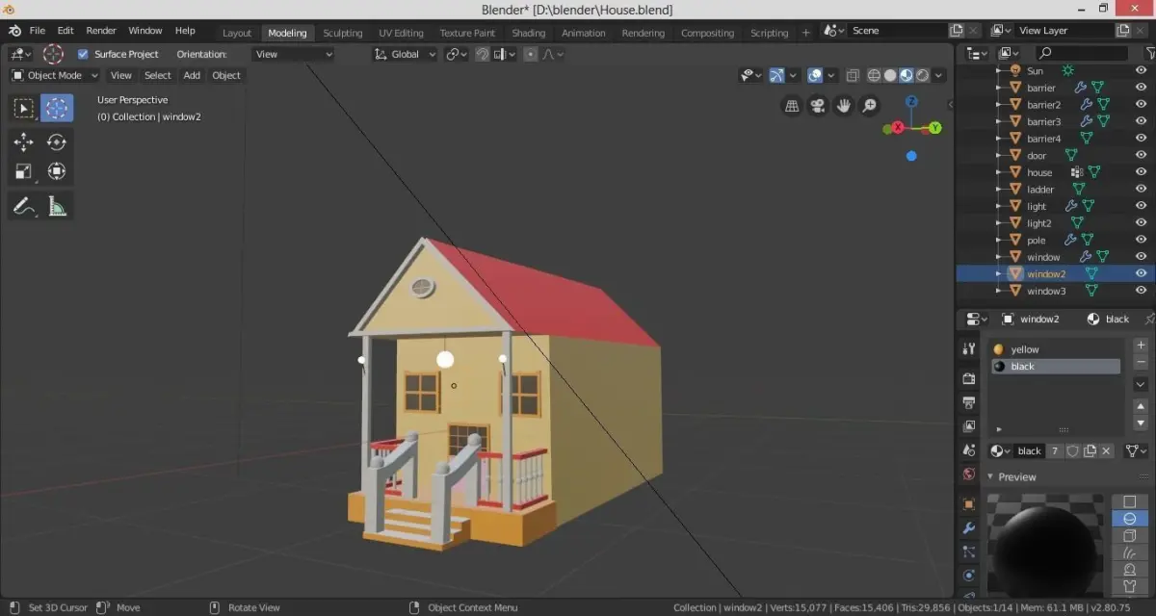Open the browse material dropdown
Viewport: 1156px width, 616px height.
[1001, 450]
